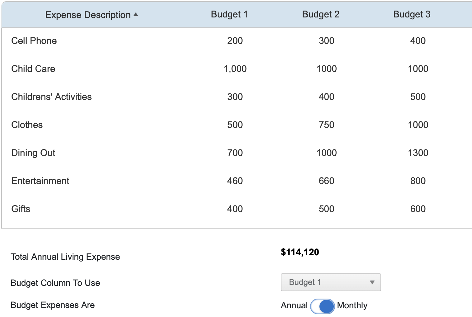
Task: Select the Budget 2 column header
Action: [x=321, y=14]
